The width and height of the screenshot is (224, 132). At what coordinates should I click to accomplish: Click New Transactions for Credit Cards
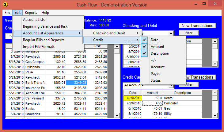click(x=200, y=77)
